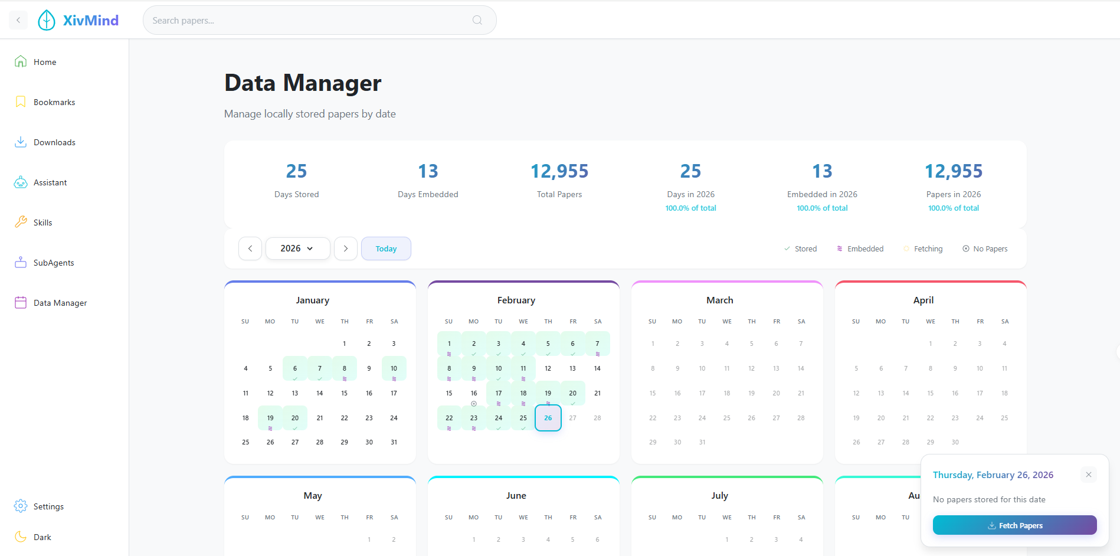This screenshot has height=556, width=1120.
Task: Click the January month title
Action: (313, 300)
